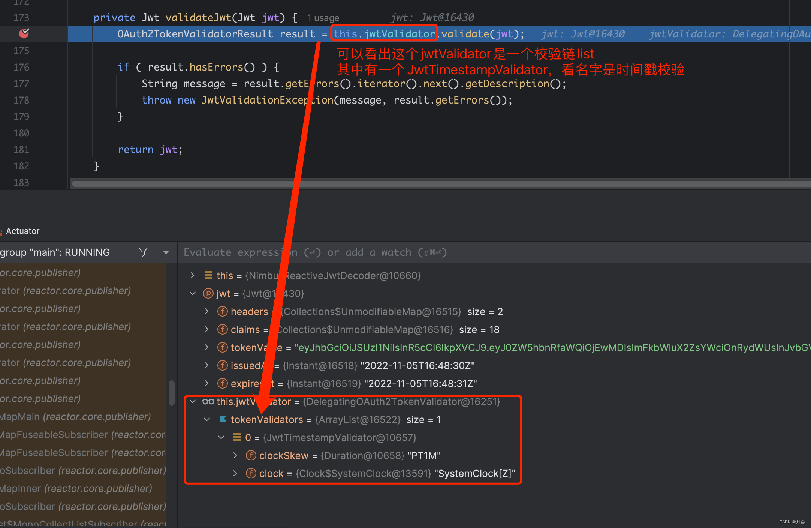Collapse the tokenValidators ArrayList node
811x528 pixels.
click(207, 420)
